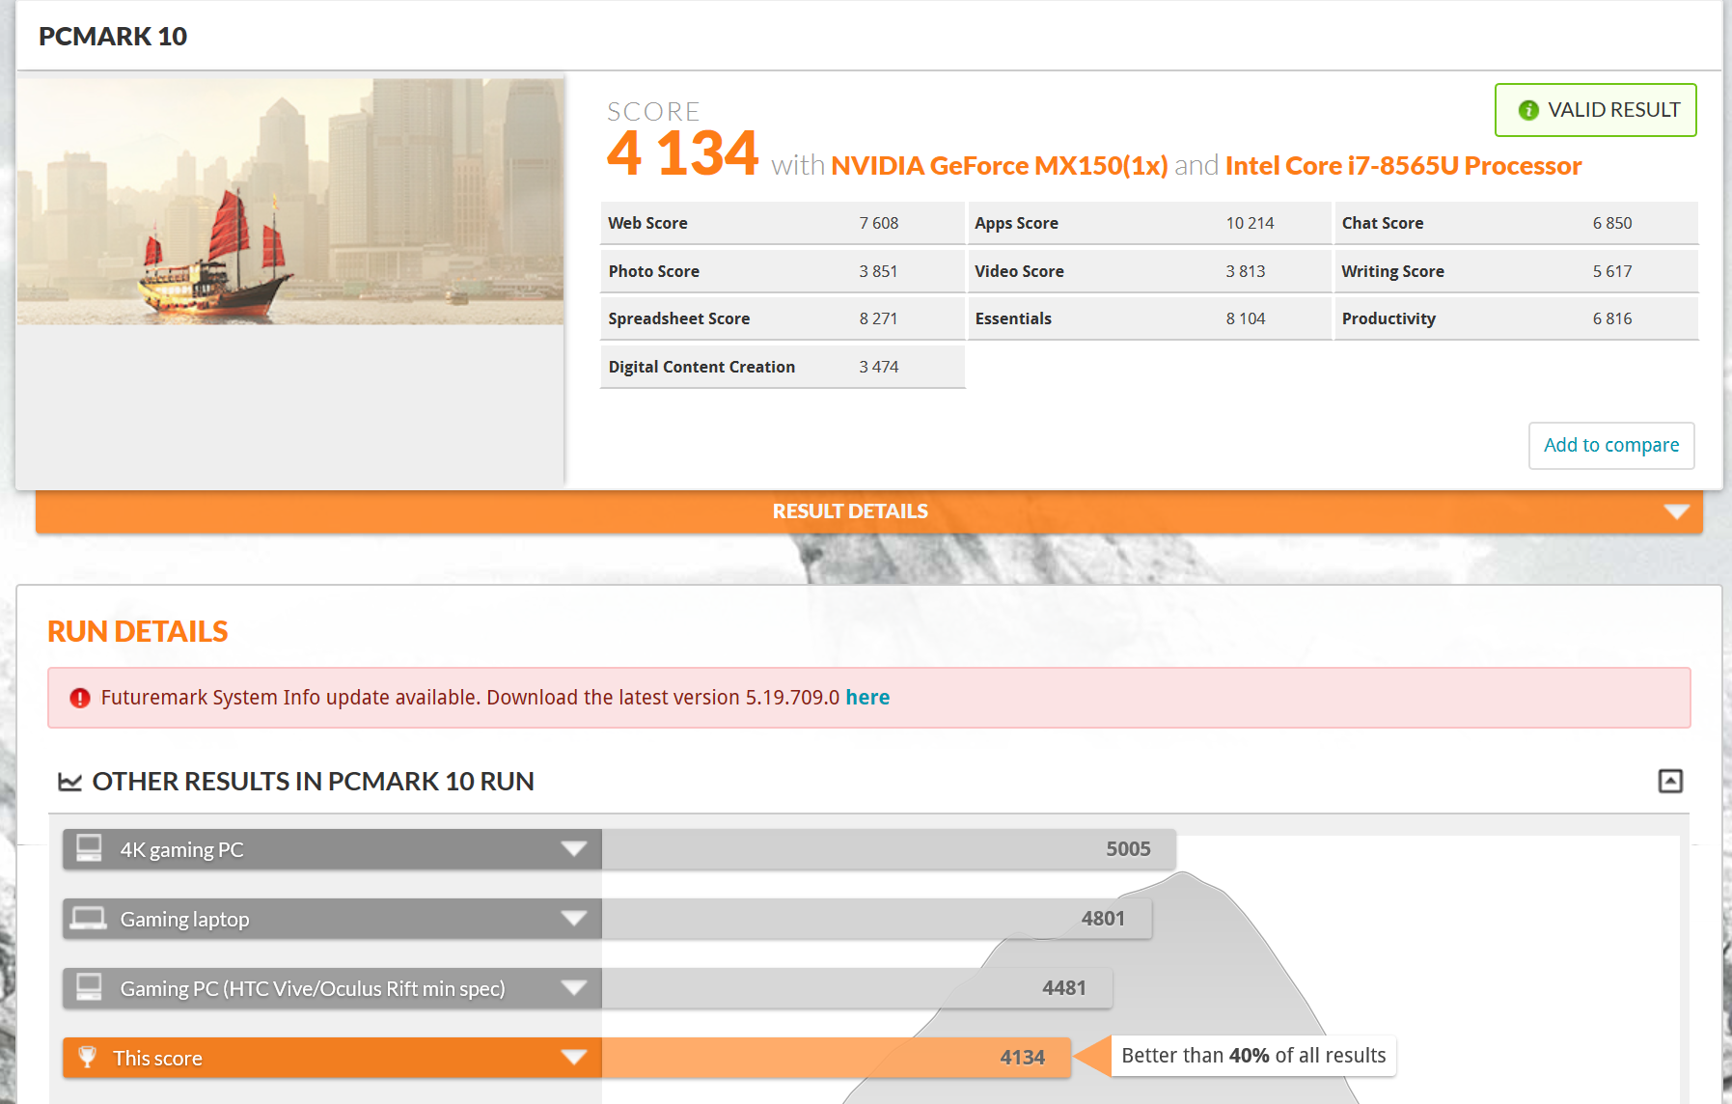Click the Writing Score row
Viewport: 1732px width, 1104px height.
coord(1516,271)
